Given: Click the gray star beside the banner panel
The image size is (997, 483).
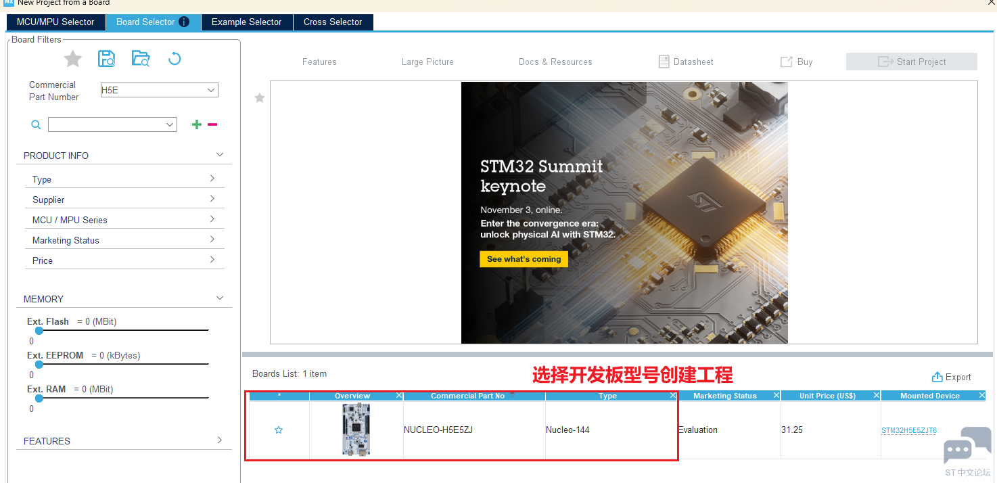Looking at the screenshot, I should [x=260, y=98].
